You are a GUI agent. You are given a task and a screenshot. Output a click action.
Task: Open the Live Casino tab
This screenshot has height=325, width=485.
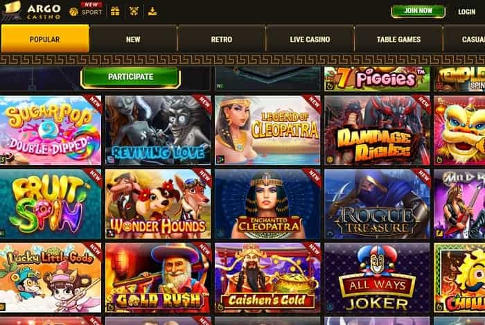[x=310, y=39]
